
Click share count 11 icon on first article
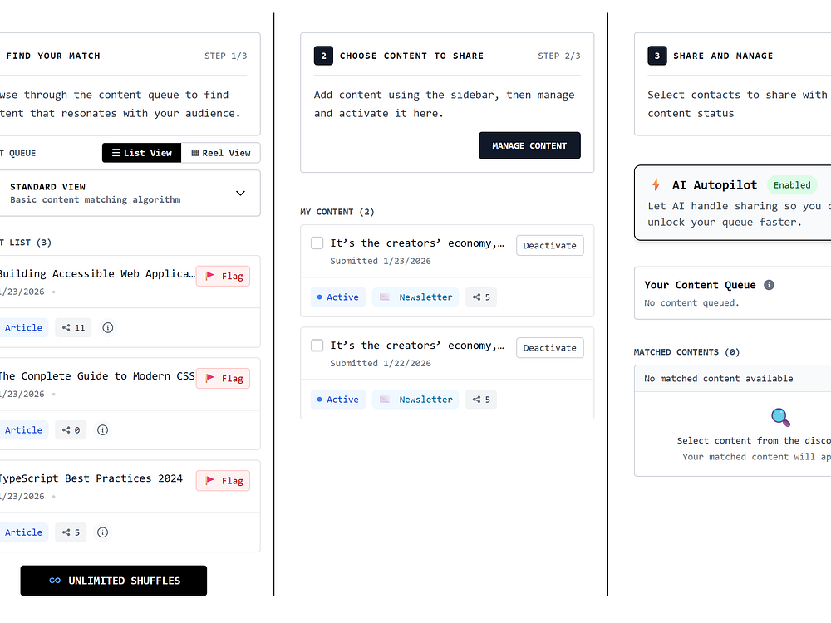click(66, 327)
